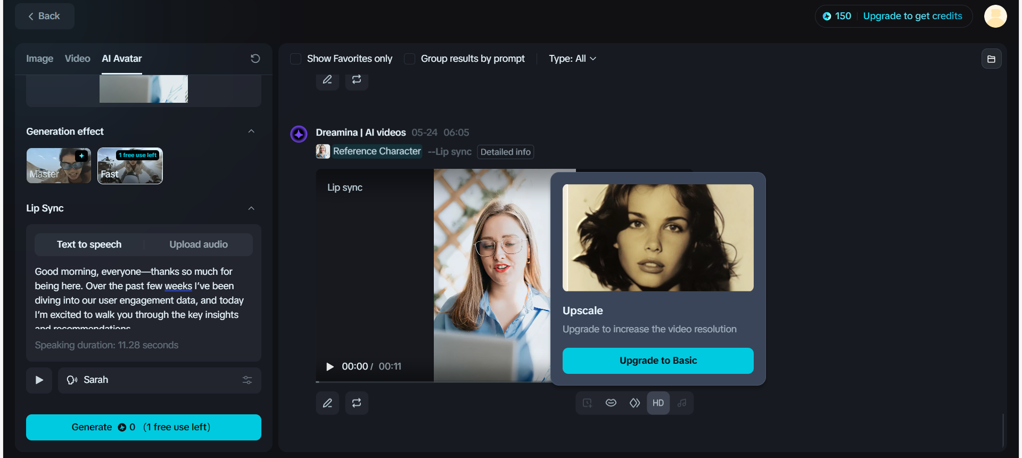
Task: Select the Upload audio option
Action: pos(199,244)
